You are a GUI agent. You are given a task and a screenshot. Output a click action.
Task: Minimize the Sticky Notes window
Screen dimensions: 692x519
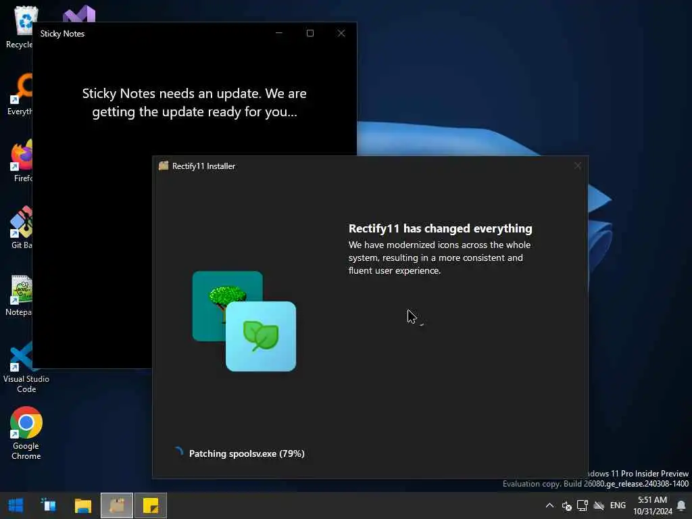coord(279,33)
